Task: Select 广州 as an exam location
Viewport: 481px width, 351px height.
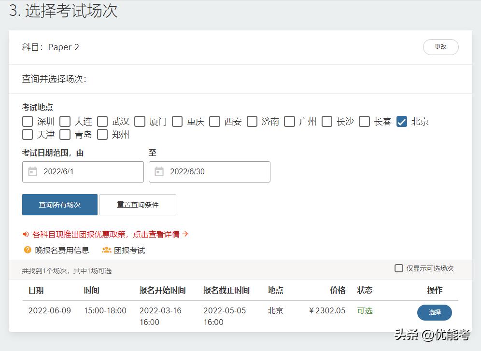Action: tap(289, 121)
